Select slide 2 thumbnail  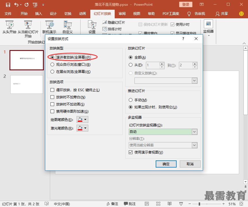coord(27,84)
